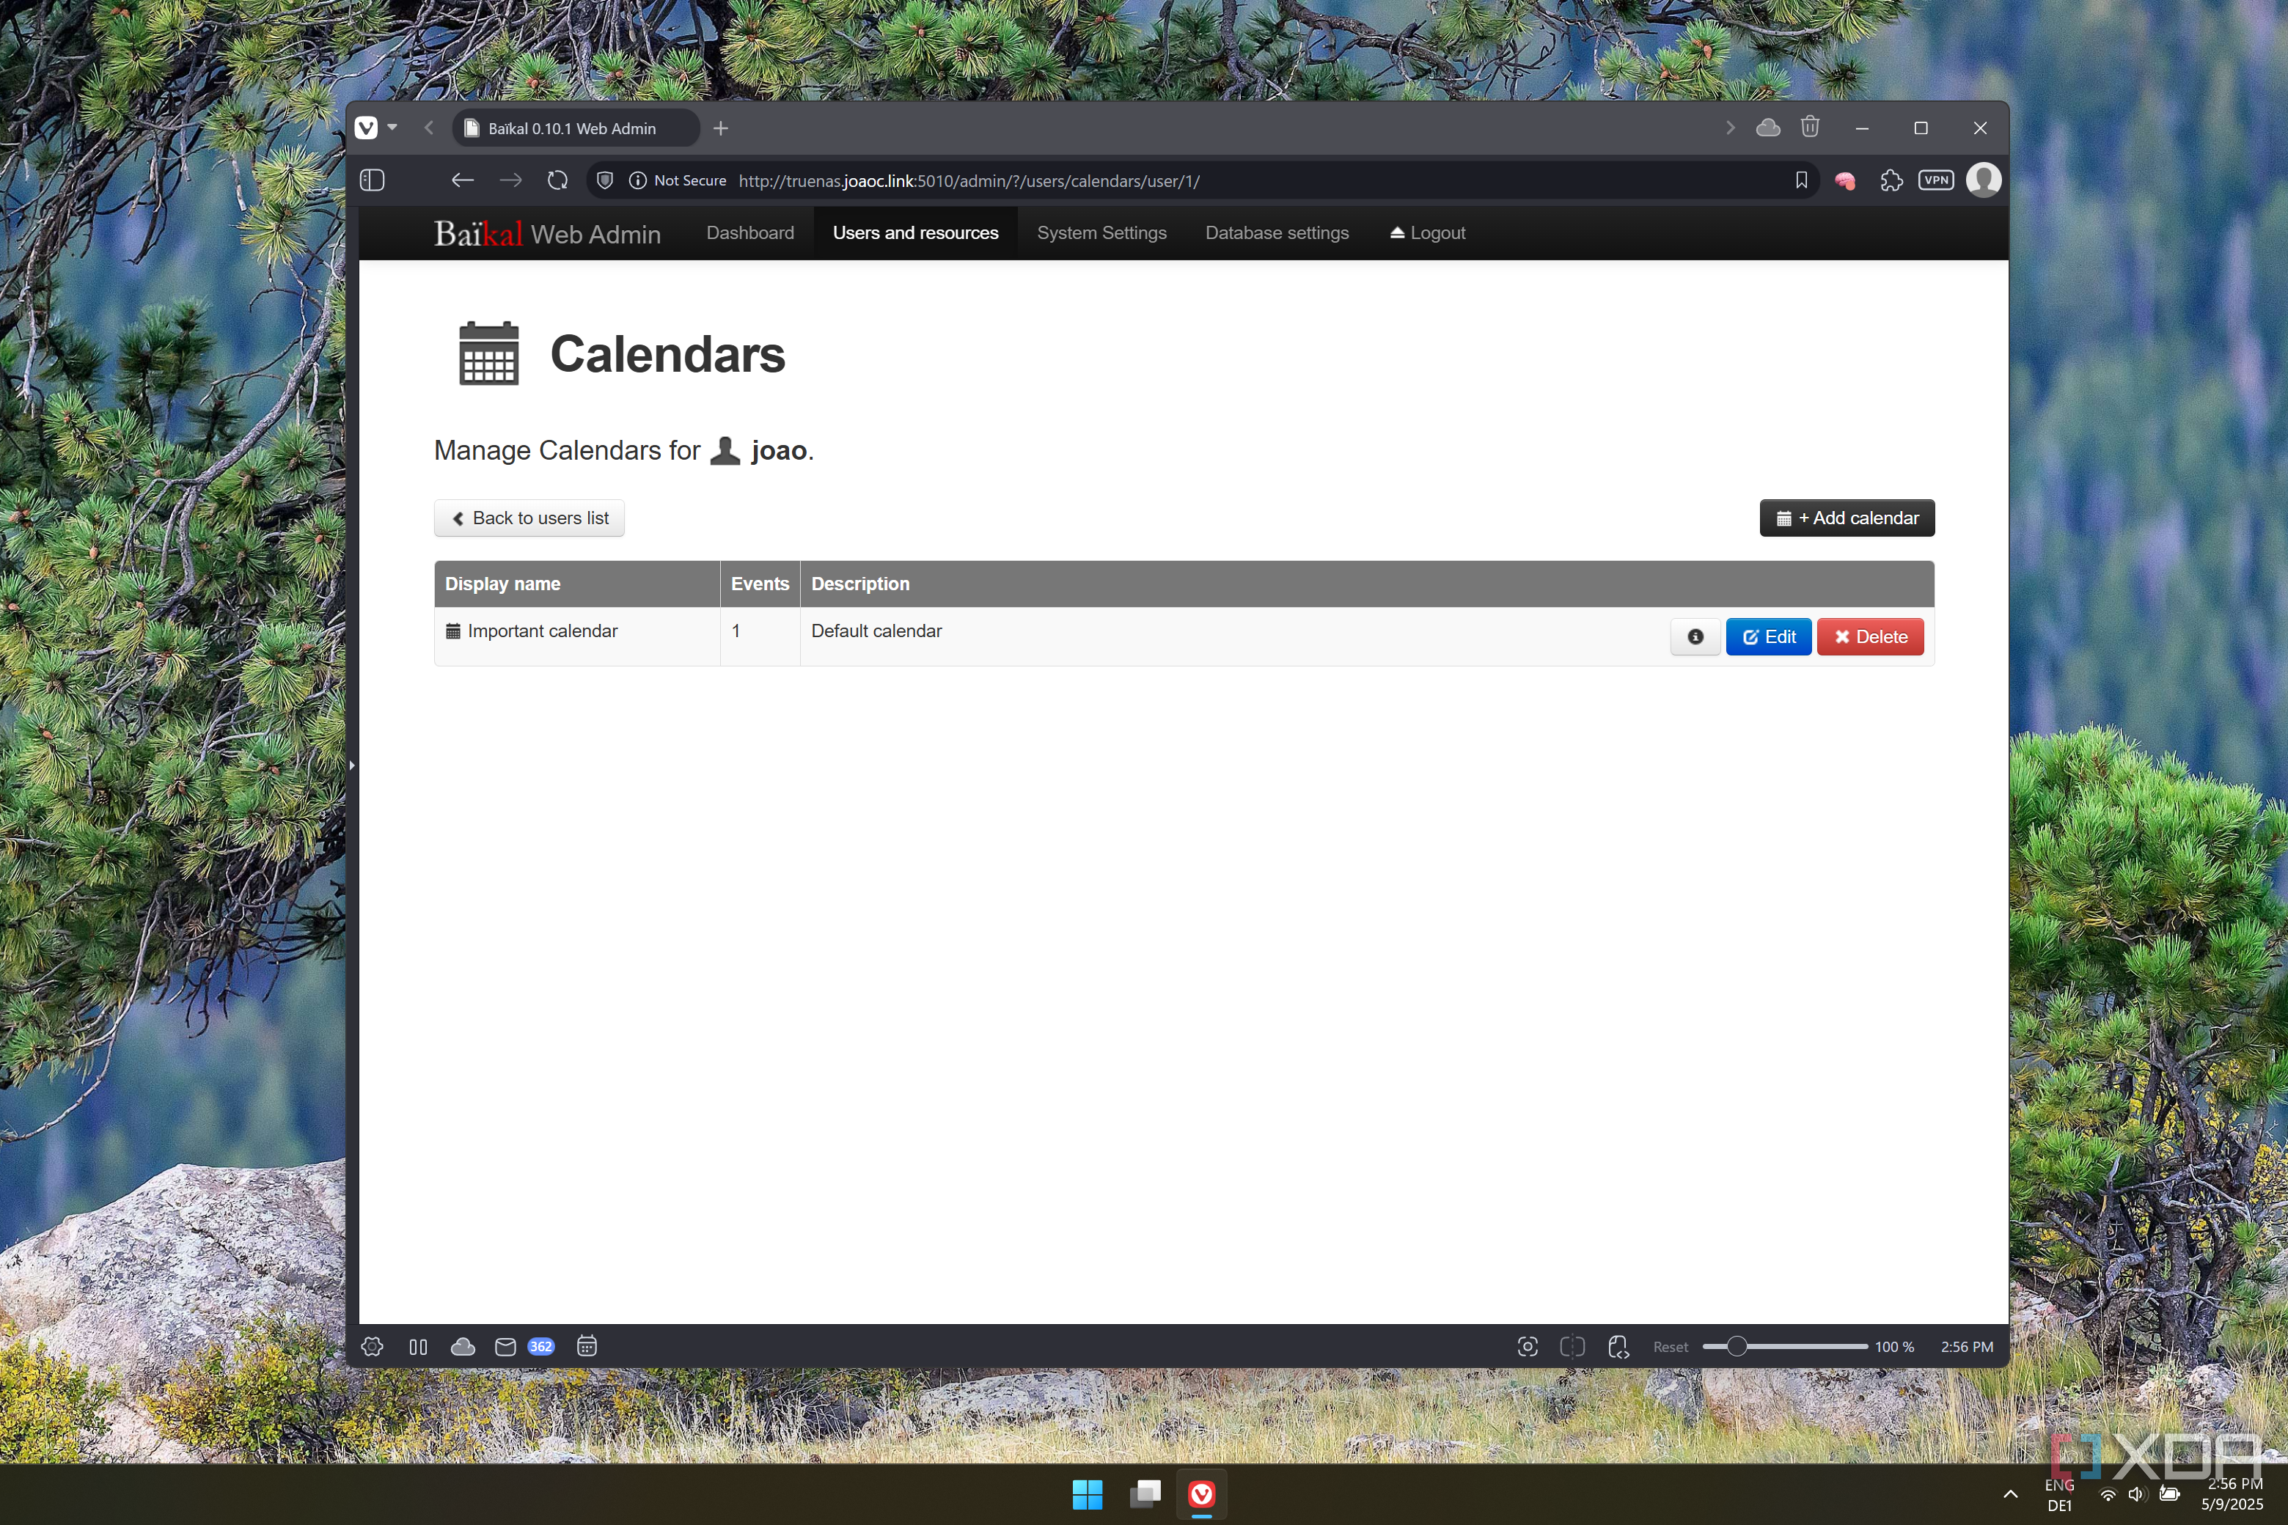Edit the Important calendar
This screenshot has width=2288, height=1525.
pos(1769,637)
